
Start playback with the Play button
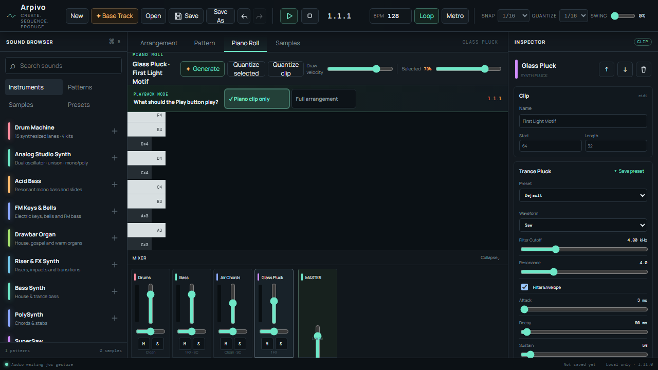pyautogui.click(x=289, y=16)
